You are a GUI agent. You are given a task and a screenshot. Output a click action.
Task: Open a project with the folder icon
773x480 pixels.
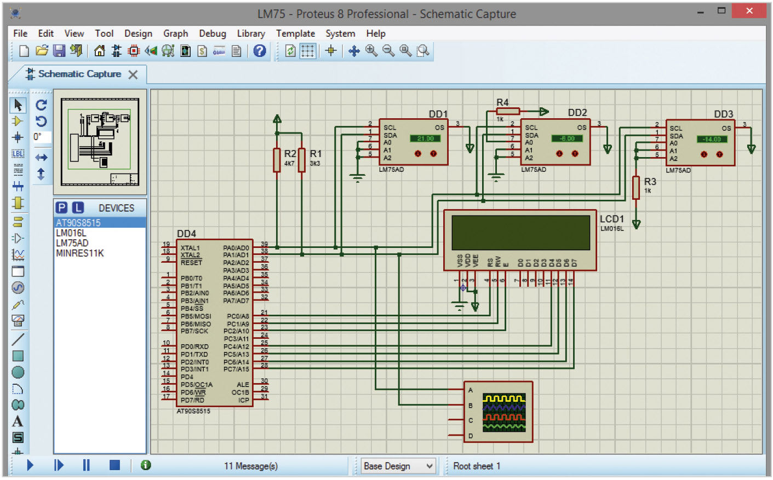click(42, 51)
